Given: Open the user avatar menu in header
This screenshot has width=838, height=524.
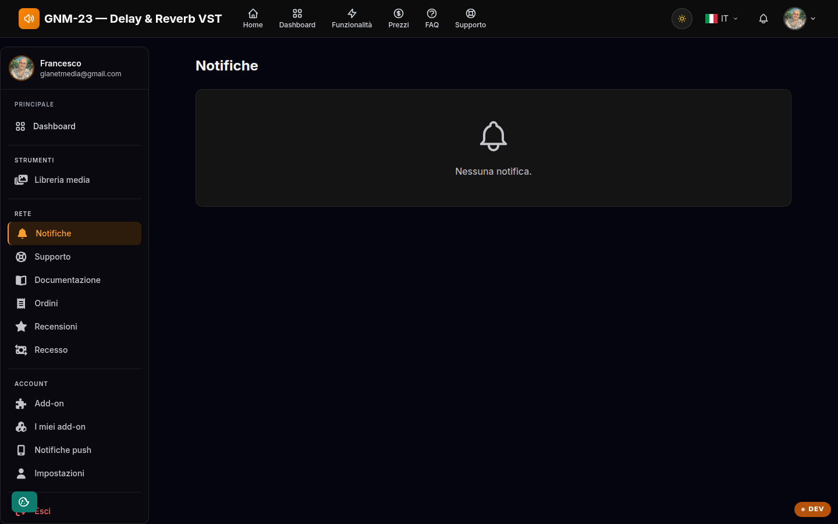Looking at the screenshot, I should (x=795, y=19).
